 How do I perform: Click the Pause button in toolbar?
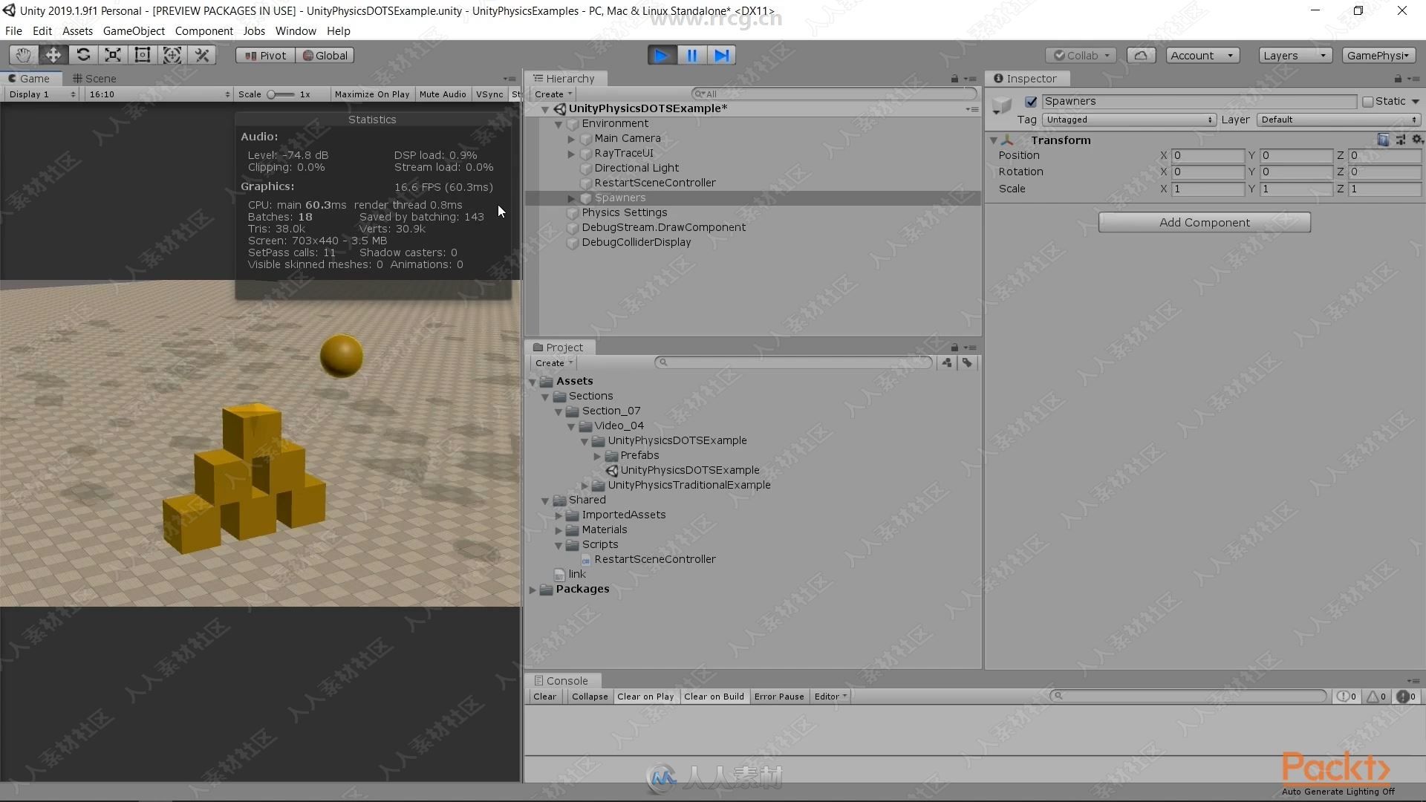pos(692,55)
